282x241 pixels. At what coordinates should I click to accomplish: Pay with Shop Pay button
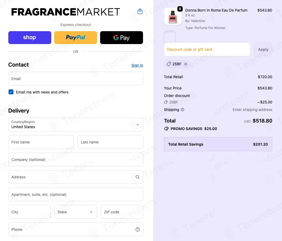pos(30,37)
